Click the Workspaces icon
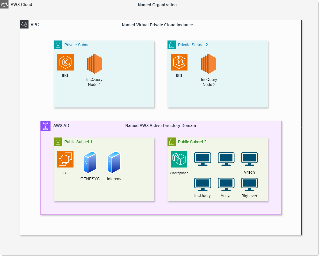This screenshot has height=256, width=319. pyautogui.click(x=179, y=159)
